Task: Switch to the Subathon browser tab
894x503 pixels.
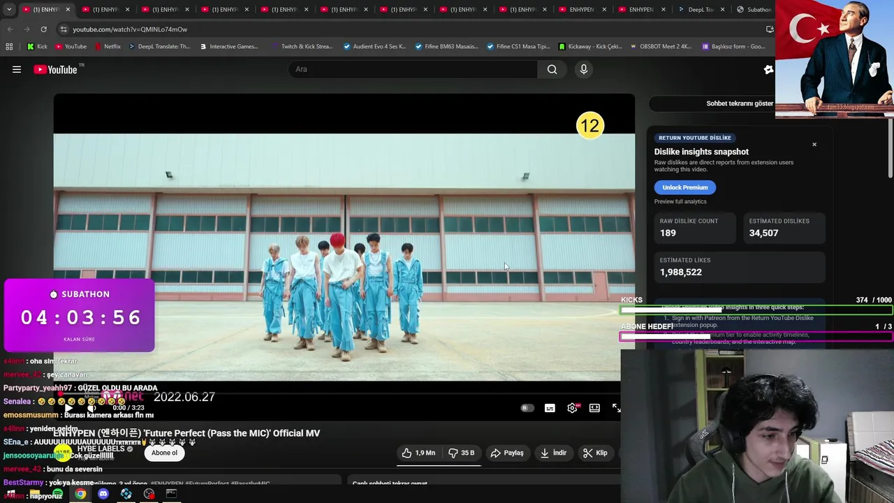Action: [x=754, y=10]
